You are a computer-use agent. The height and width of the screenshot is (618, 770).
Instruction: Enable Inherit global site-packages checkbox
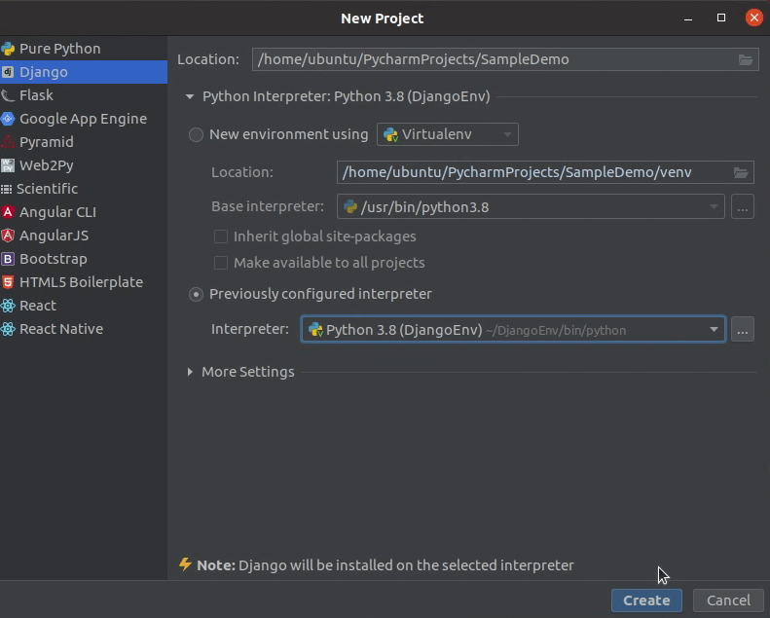click(221, 236)
